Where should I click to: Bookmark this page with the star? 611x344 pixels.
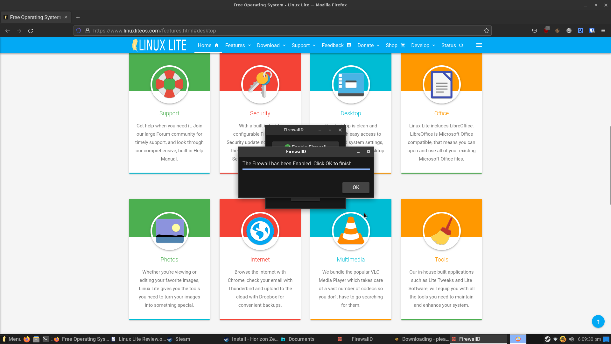tap(487, 31)
